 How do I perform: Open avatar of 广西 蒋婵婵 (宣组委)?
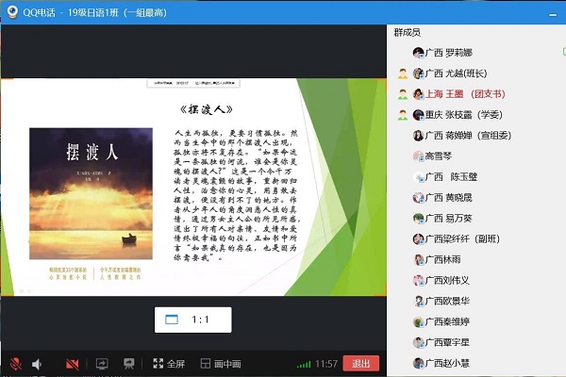click(x=418, y=136)
